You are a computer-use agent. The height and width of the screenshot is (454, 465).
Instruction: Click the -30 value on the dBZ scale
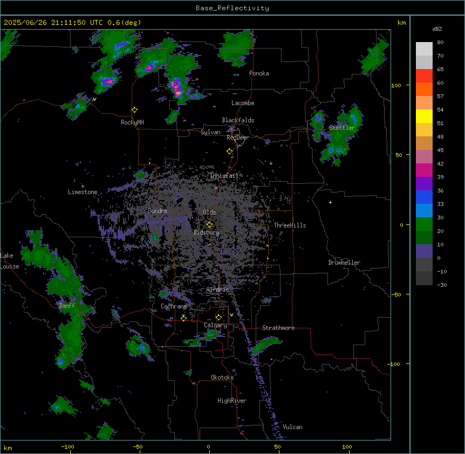click(x=442, y=285)
